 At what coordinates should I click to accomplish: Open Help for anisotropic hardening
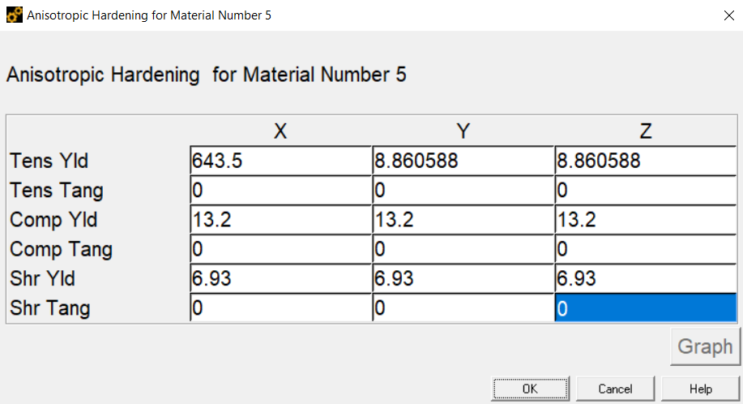700,389
